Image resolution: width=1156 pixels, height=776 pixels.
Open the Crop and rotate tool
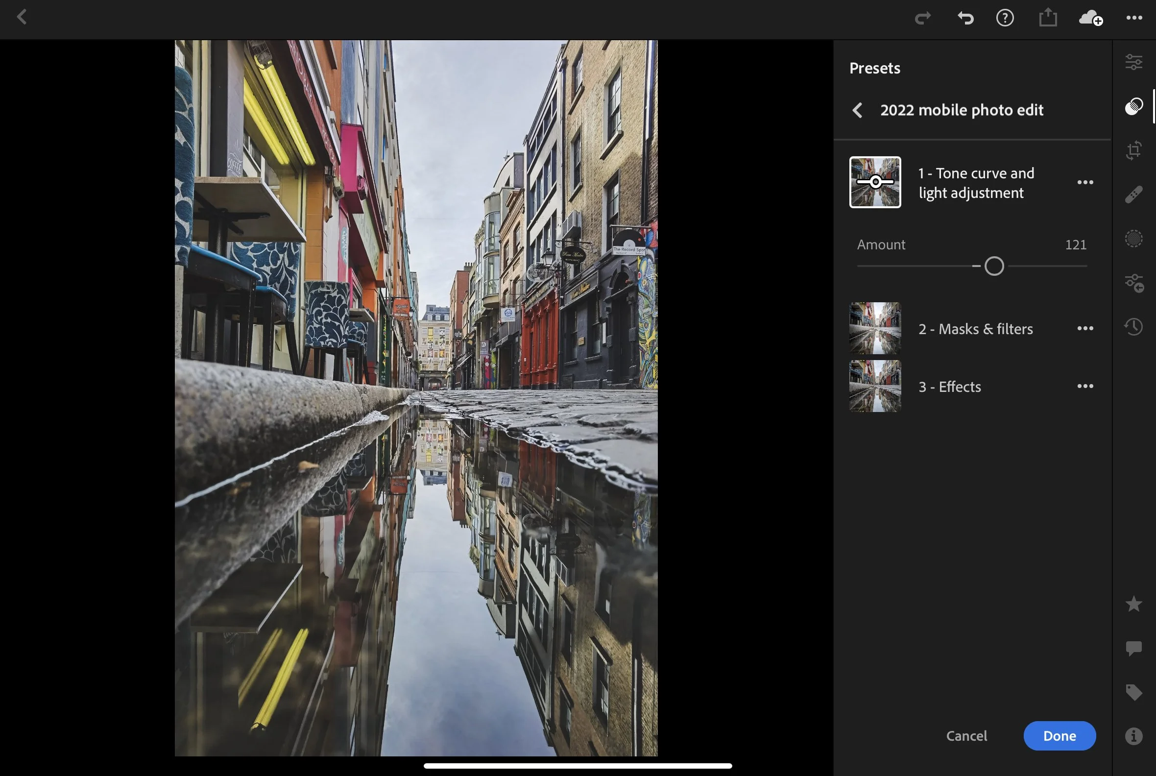(x=1133, y=150)
